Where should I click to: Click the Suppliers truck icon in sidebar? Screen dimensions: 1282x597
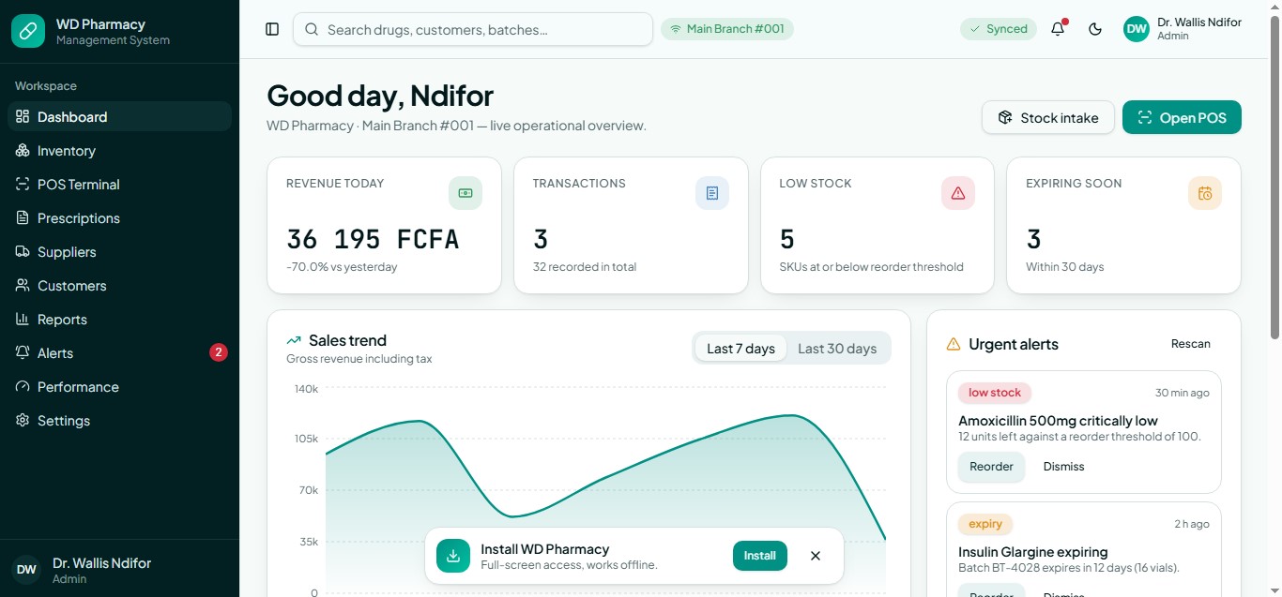tap(23, 252)
